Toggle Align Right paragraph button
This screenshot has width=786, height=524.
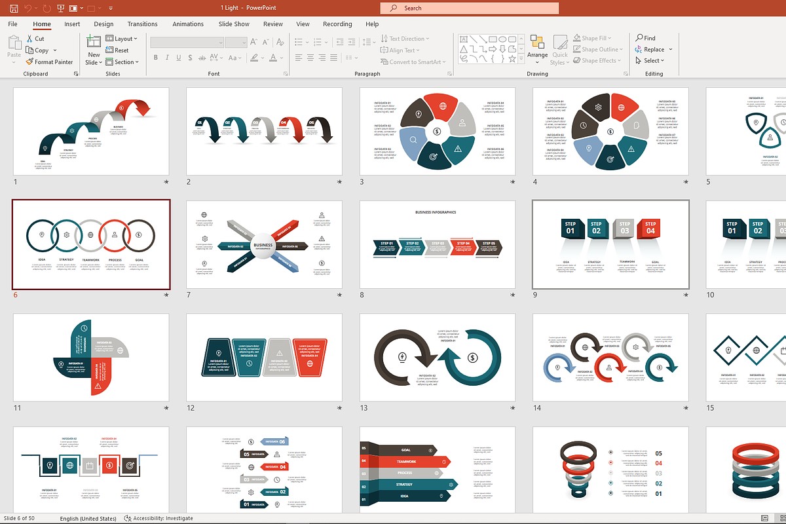point(322,58)
